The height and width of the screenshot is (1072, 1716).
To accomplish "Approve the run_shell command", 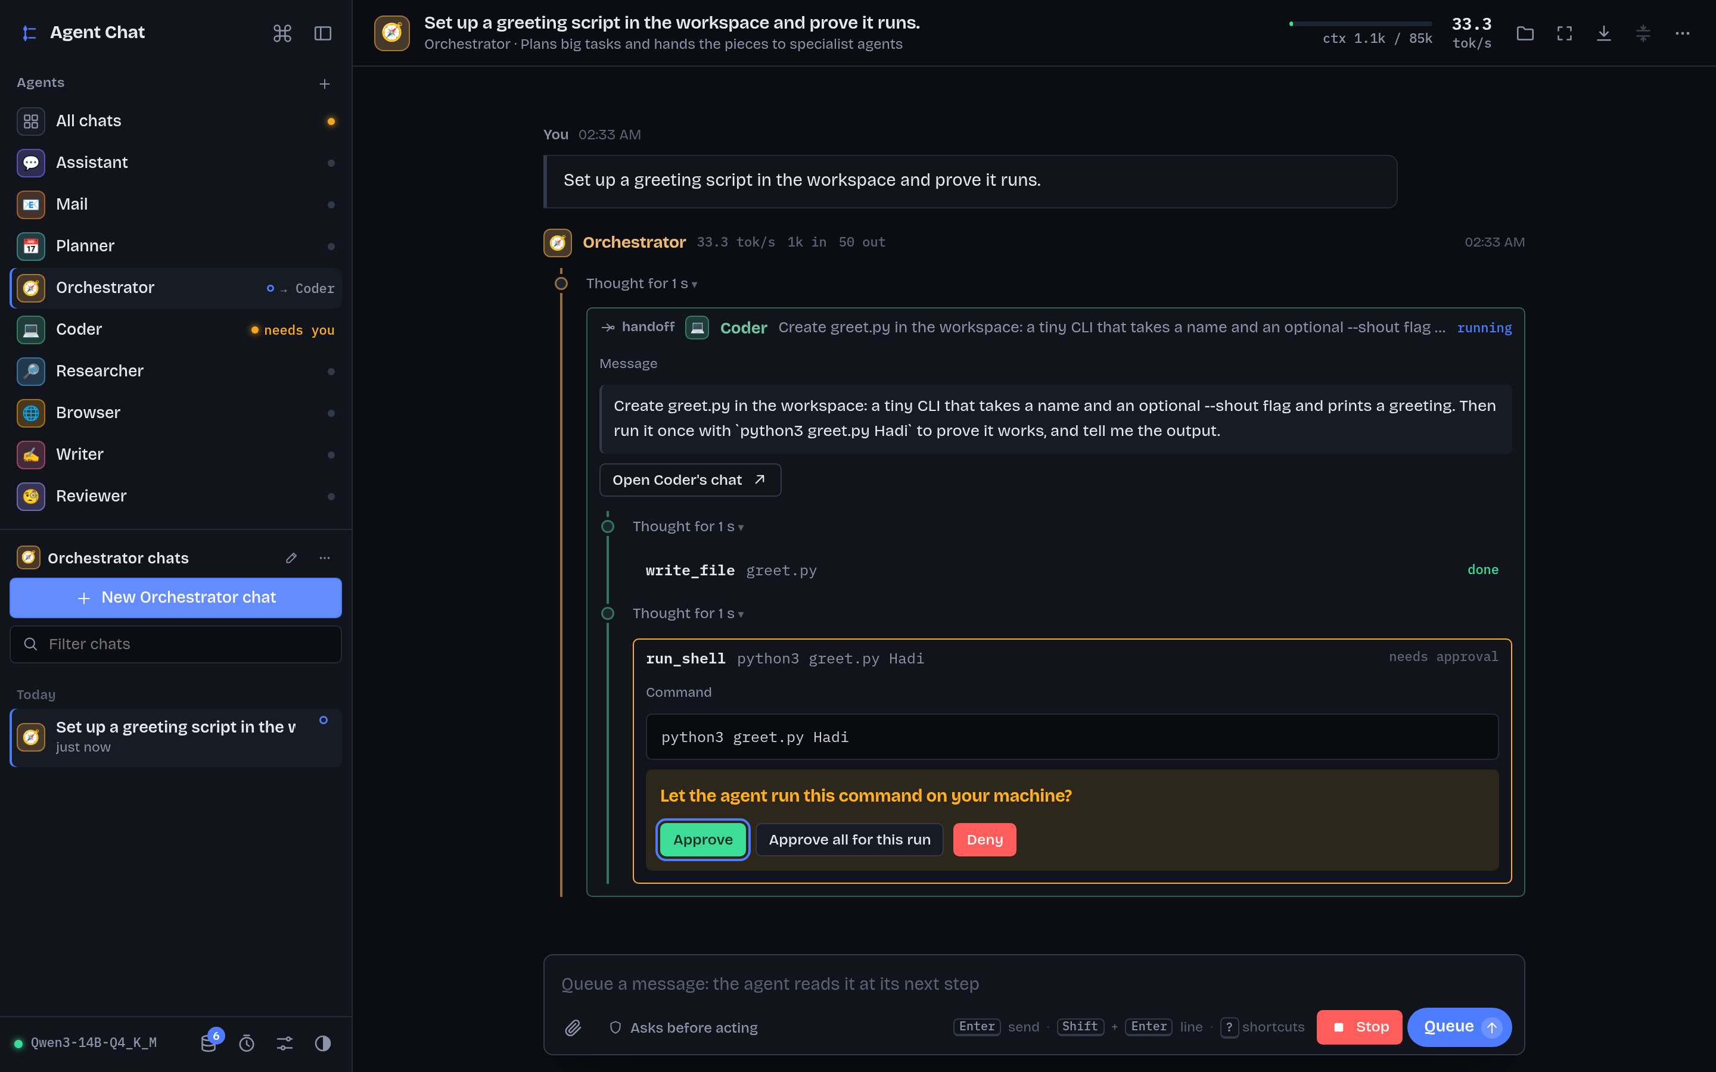I will point(702,840).
